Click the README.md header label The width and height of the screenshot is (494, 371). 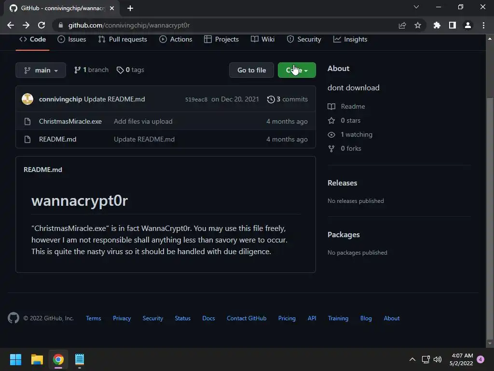click(43, 170)
